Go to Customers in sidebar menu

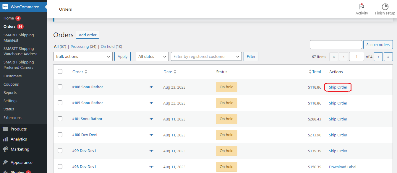tap(12, 76)
